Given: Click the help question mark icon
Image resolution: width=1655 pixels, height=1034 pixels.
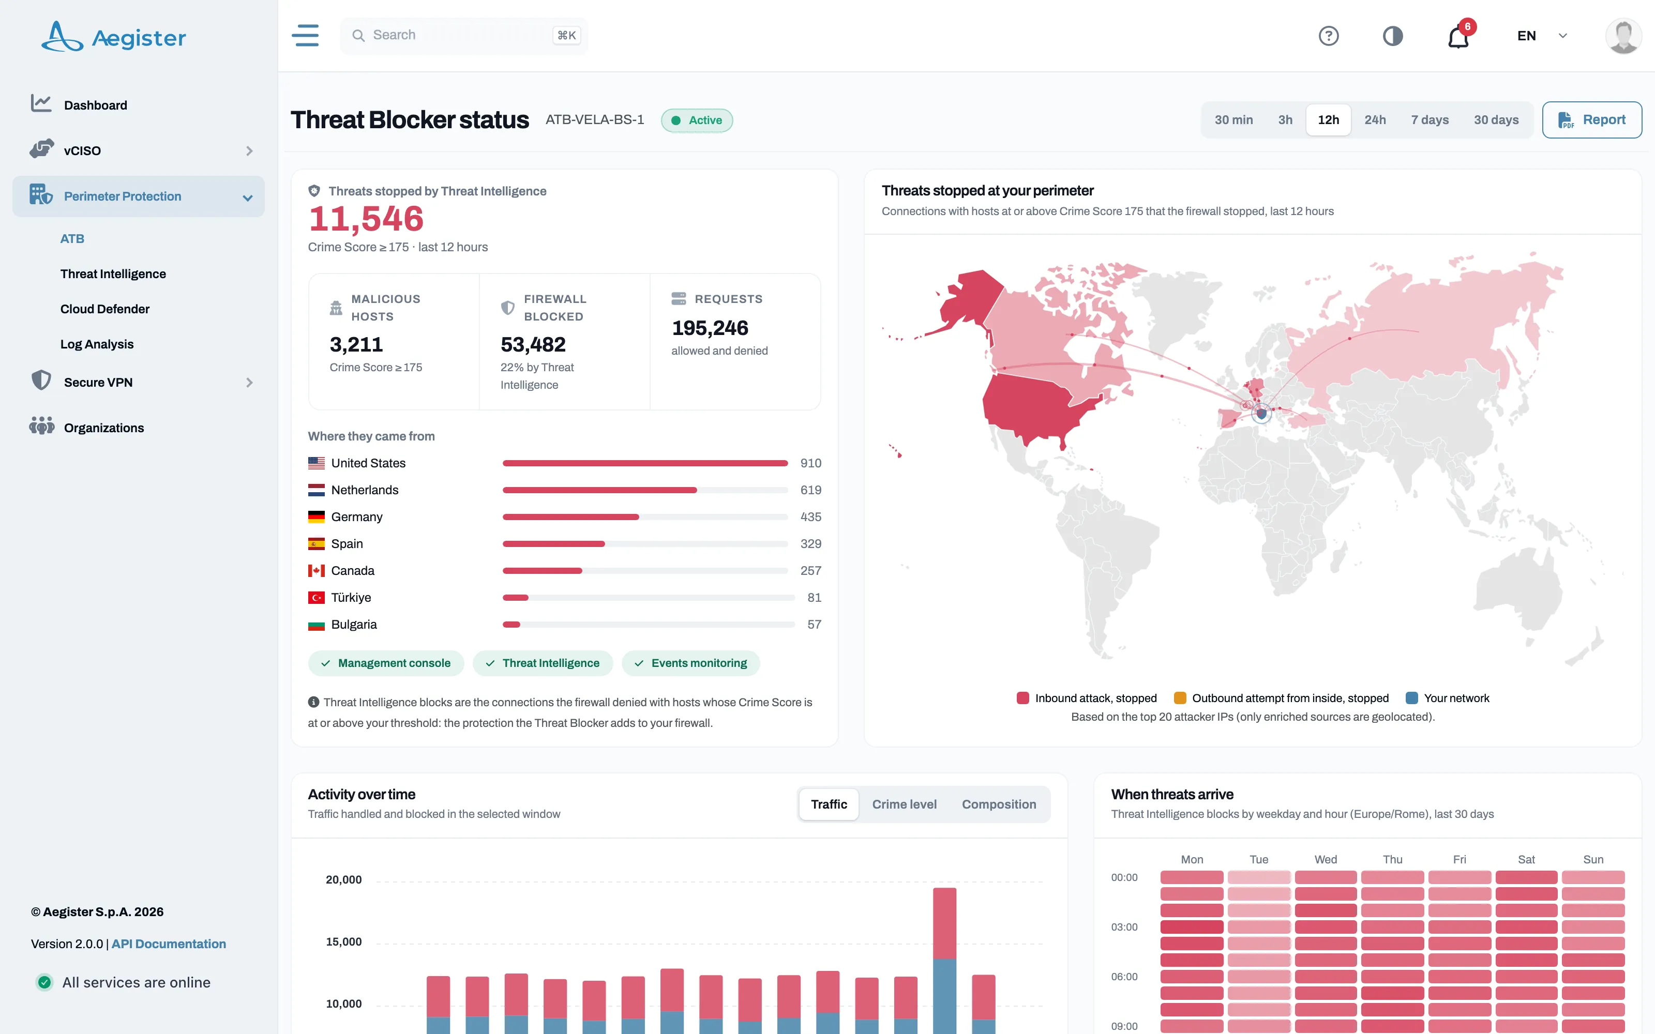Looking at the screenshot, I should point(1328,36).
